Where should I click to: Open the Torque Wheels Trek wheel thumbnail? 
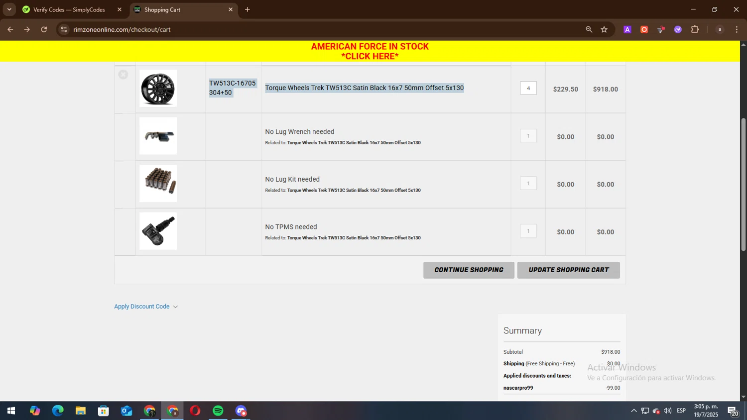(158, 88)
